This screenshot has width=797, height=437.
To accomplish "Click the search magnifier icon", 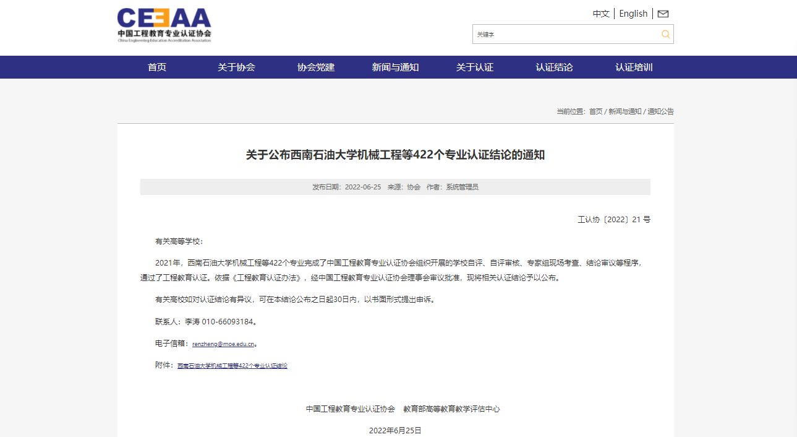I will pyautogui.click(x=665, y=34).
